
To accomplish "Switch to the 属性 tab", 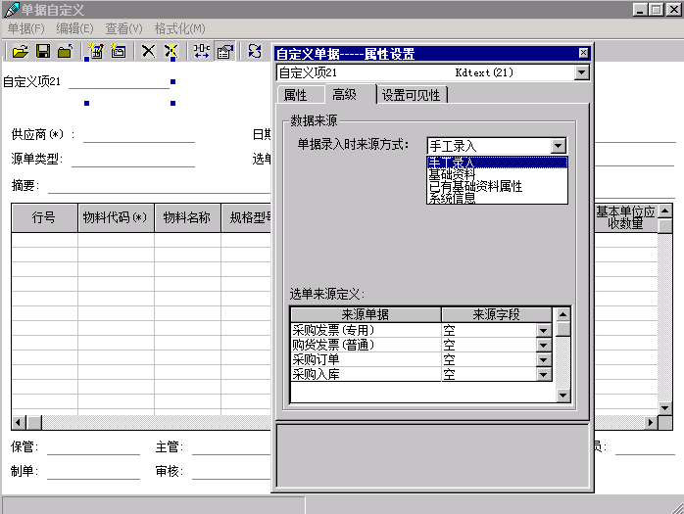I will pyautogui.click(x=295, y=95).
